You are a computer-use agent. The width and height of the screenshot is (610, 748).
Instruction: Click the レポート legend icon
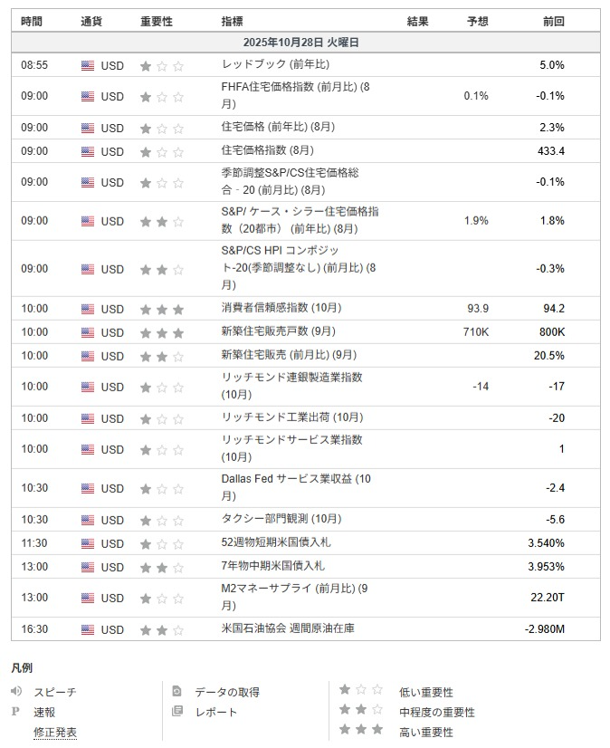pyautogui.click(x=177, y=712)
